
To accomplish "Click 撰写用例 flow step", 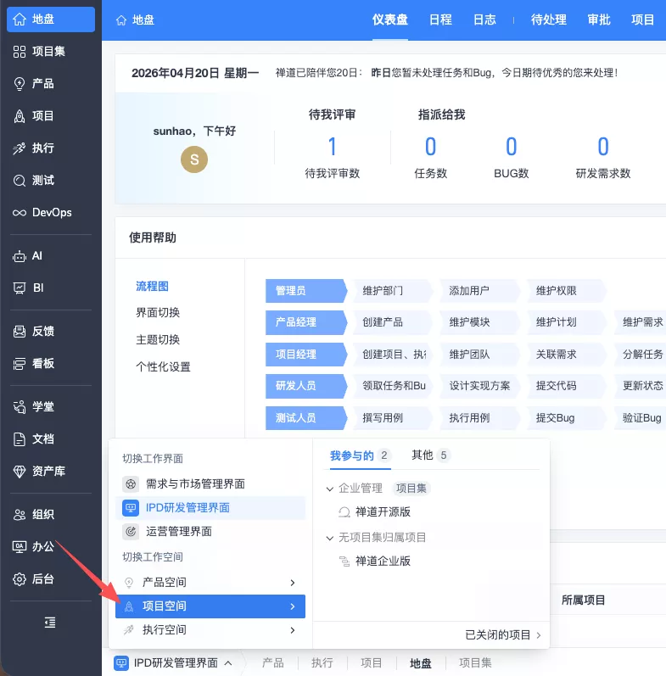I will (392, 418).
